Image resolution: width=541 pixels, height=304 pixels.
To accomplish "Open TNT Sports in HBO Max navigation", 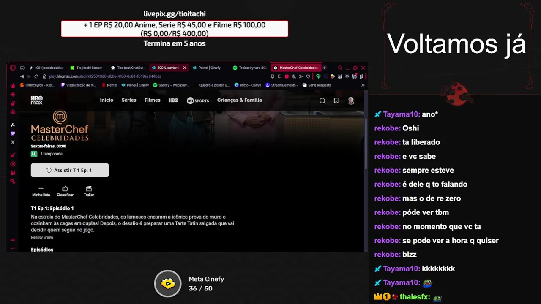I will pyautogui.click(x=198, y=100).
